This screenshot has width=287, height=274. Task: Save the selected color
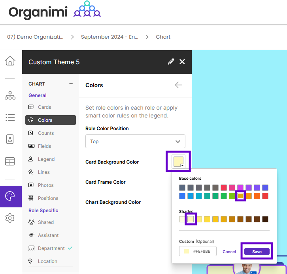[257, 252]
